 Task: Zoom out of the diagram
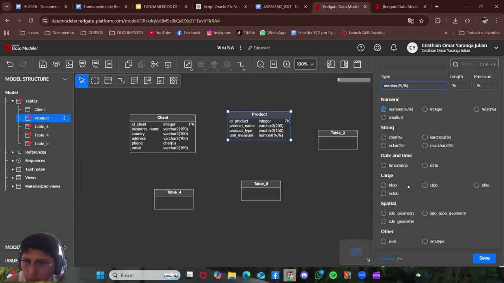coord(260,64)
